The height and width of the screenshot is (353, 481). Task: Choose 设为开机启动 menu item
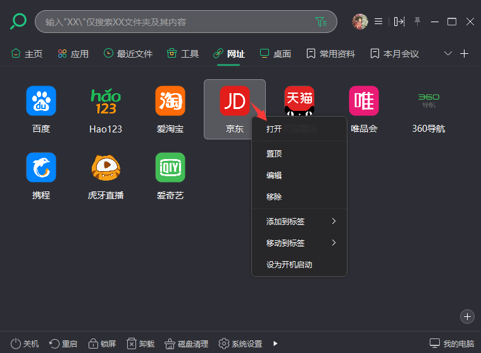[299, 264]
